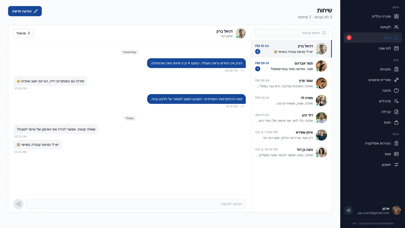Click the logout icon near ארנון

[x=349, y=211]
